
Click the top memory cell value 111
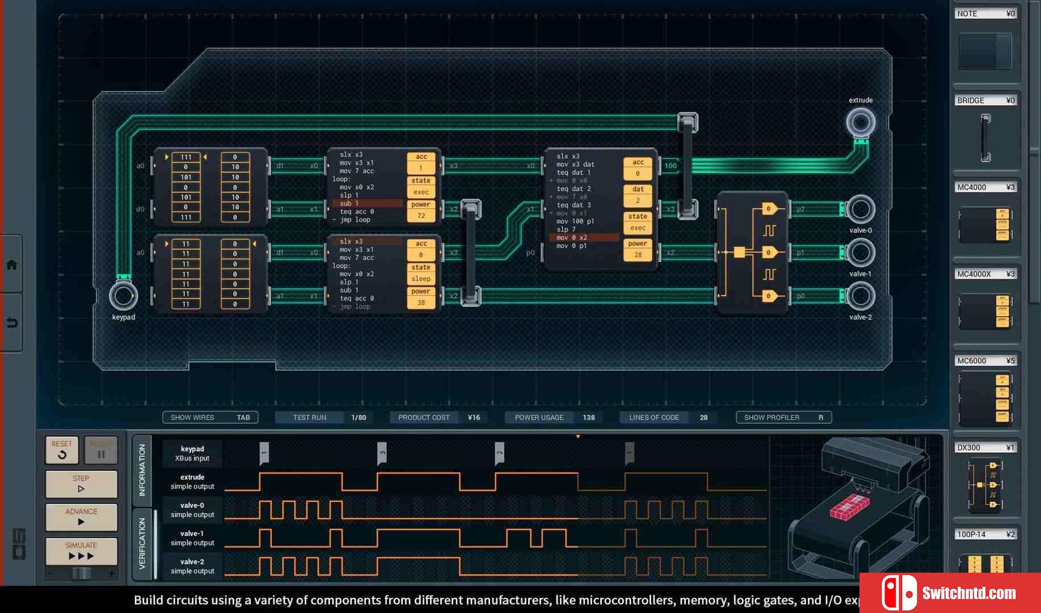click(186, 157)
